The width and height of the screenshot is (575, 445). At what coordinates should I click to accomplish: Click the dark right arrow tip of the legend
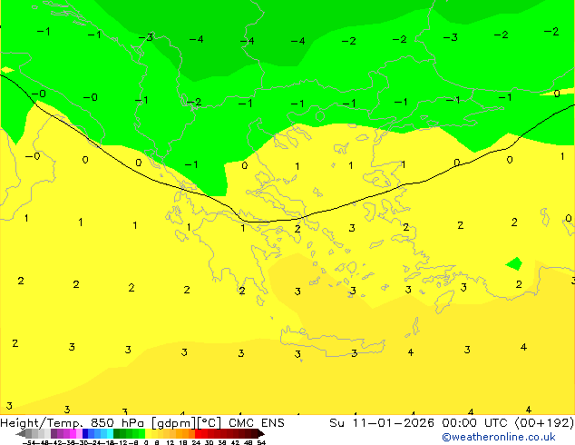click(261, 434)
